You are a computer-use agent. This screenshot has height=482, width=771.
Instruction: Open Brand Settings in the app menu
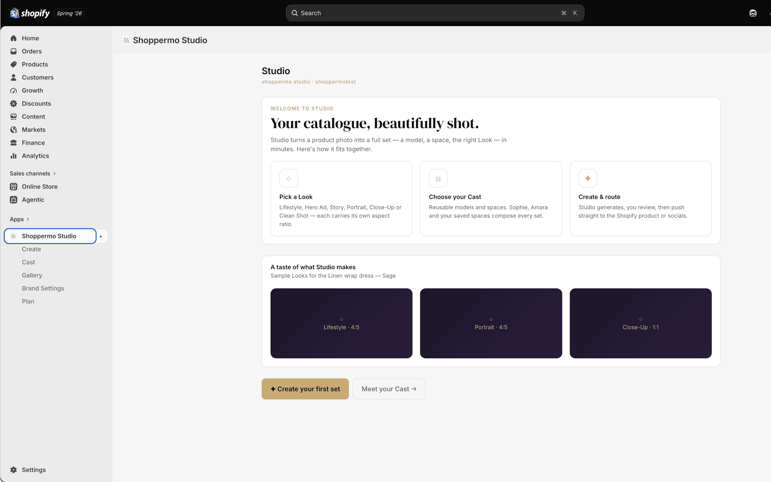pyautogui.click(x=43, y=288)
